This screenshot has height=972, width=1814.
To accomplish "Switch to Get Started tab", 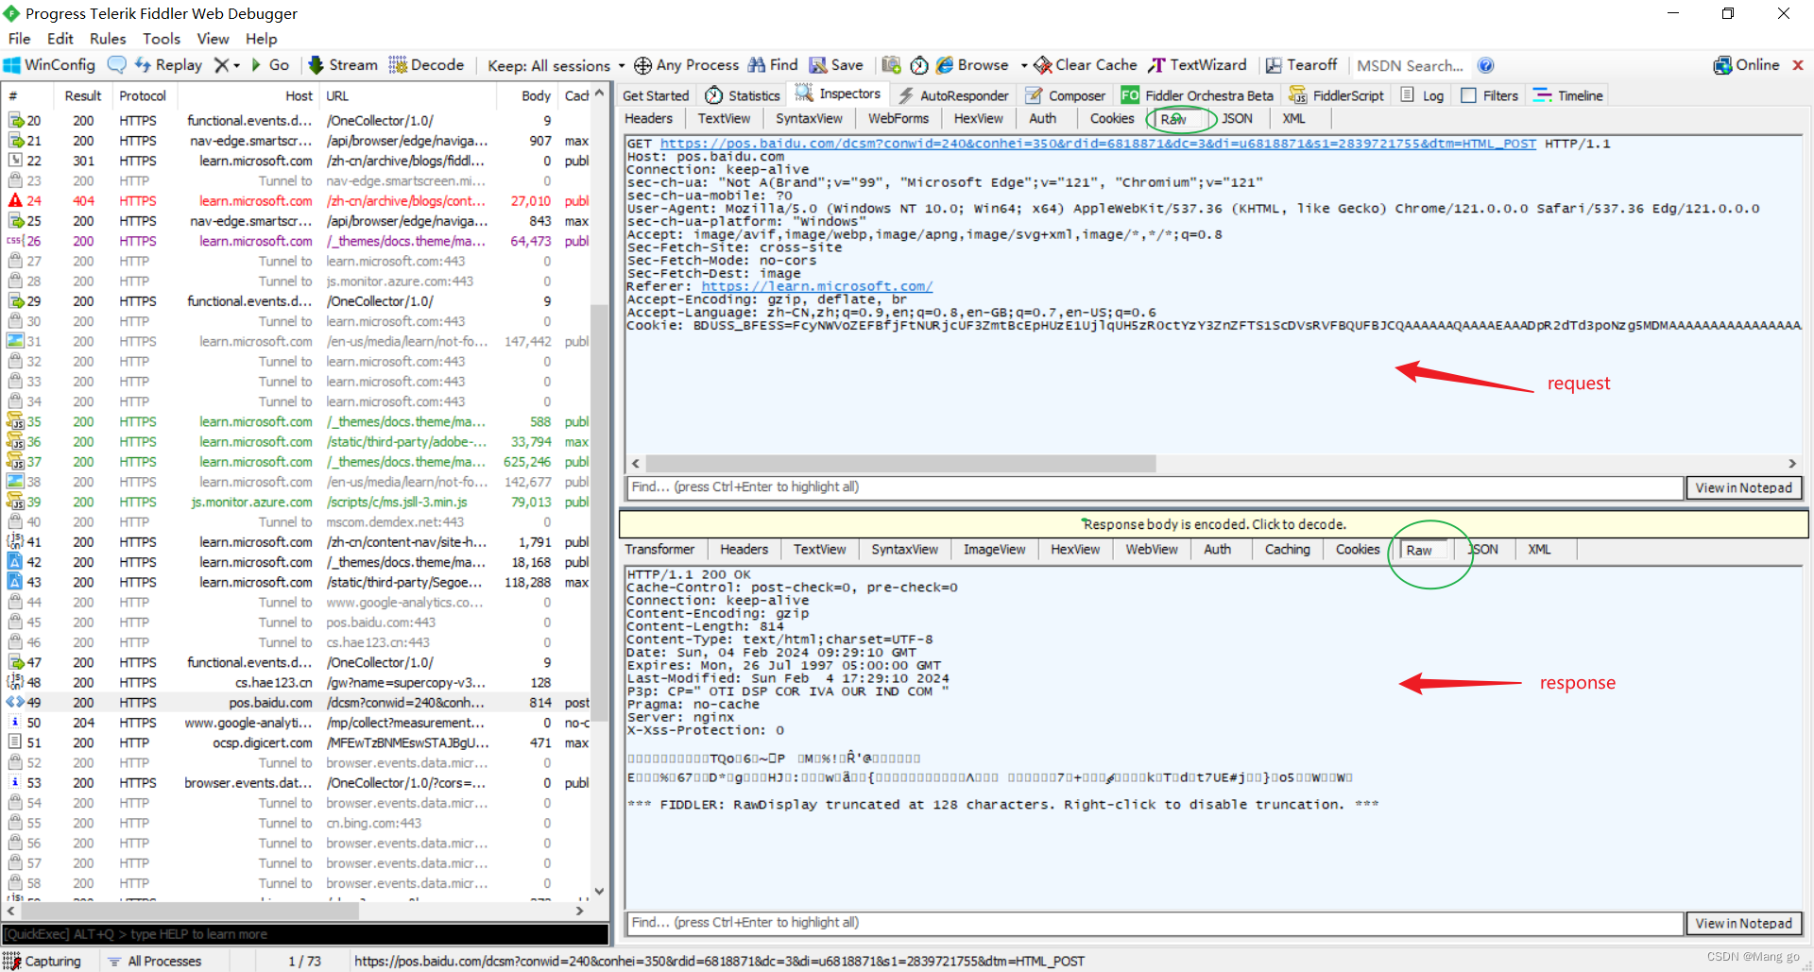I will [656, 95].
